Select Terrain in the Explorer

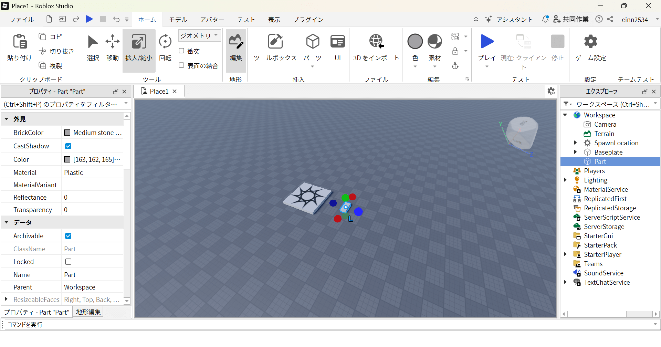604,134
